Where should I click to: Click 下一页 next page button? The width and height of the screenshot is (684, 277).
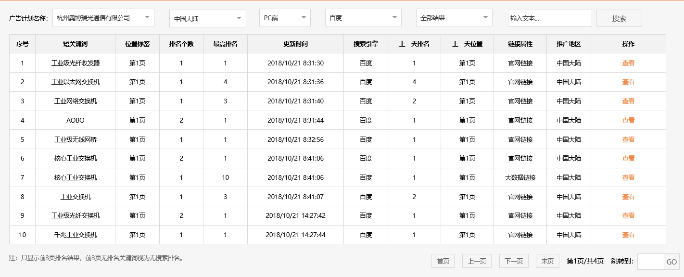point(513,261)
